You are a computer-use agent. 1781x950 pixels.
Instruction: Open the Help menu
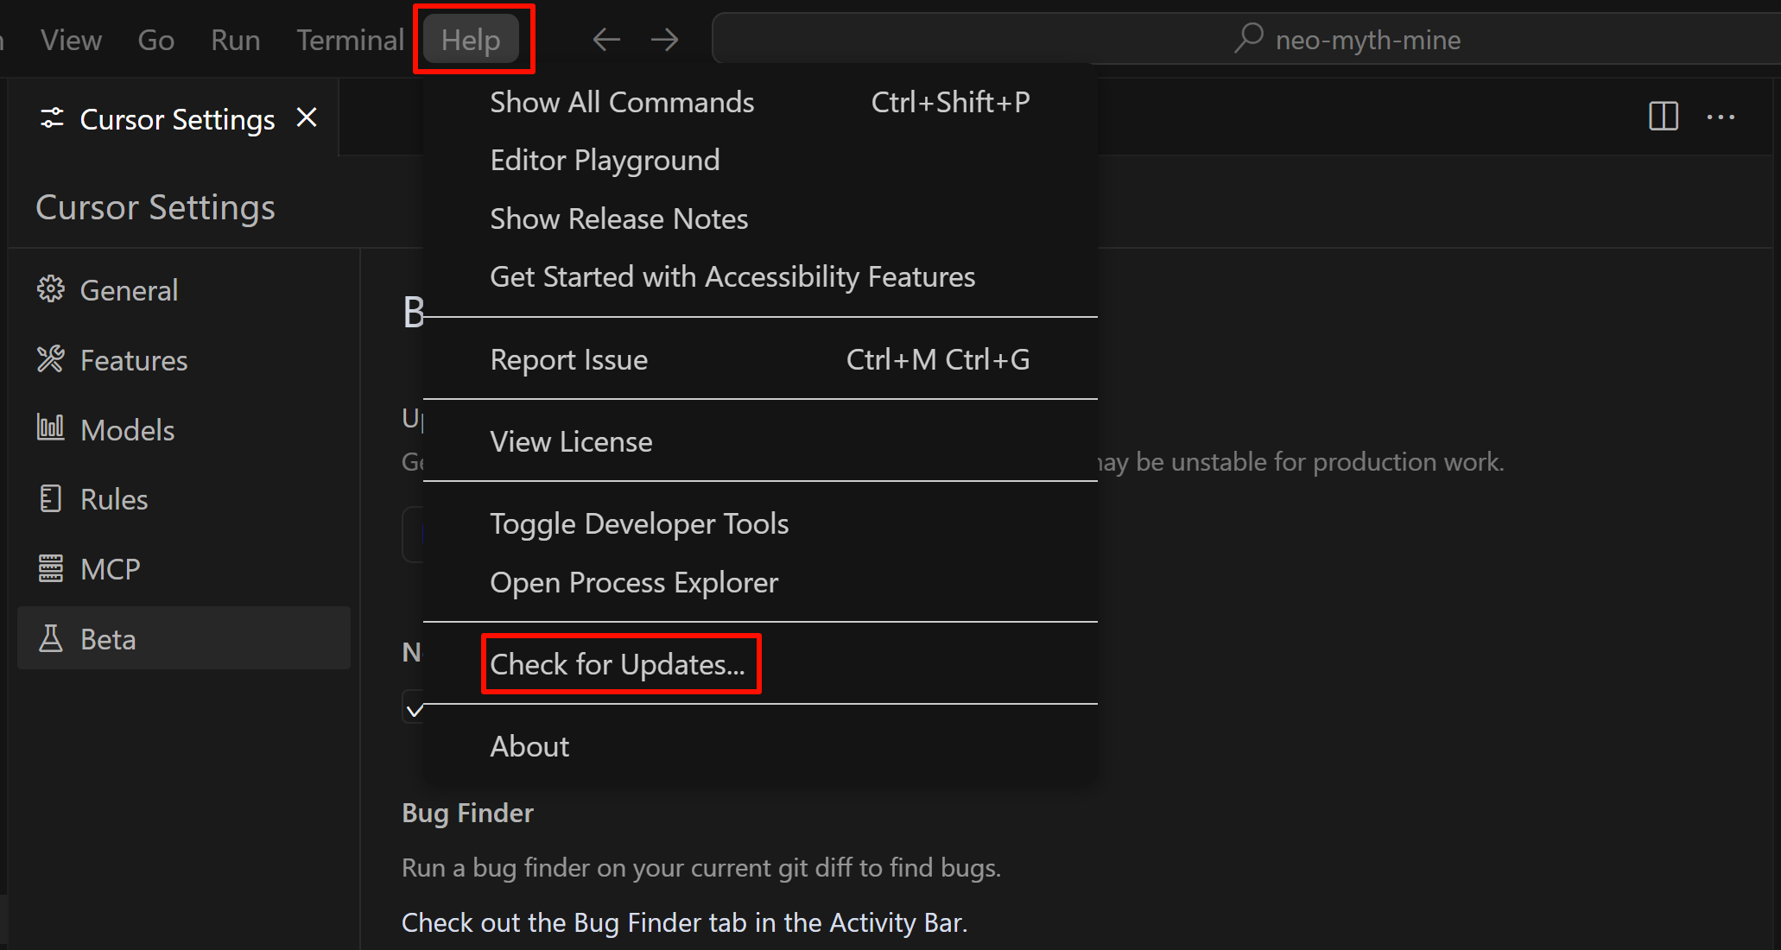[x=471, y=40]
